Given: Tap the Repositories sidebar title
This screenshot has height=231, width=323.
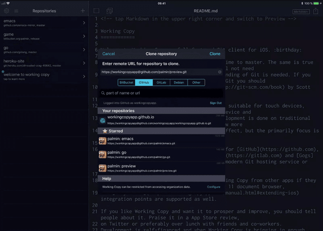Looking at the screenshot, I should pos(44,11).
